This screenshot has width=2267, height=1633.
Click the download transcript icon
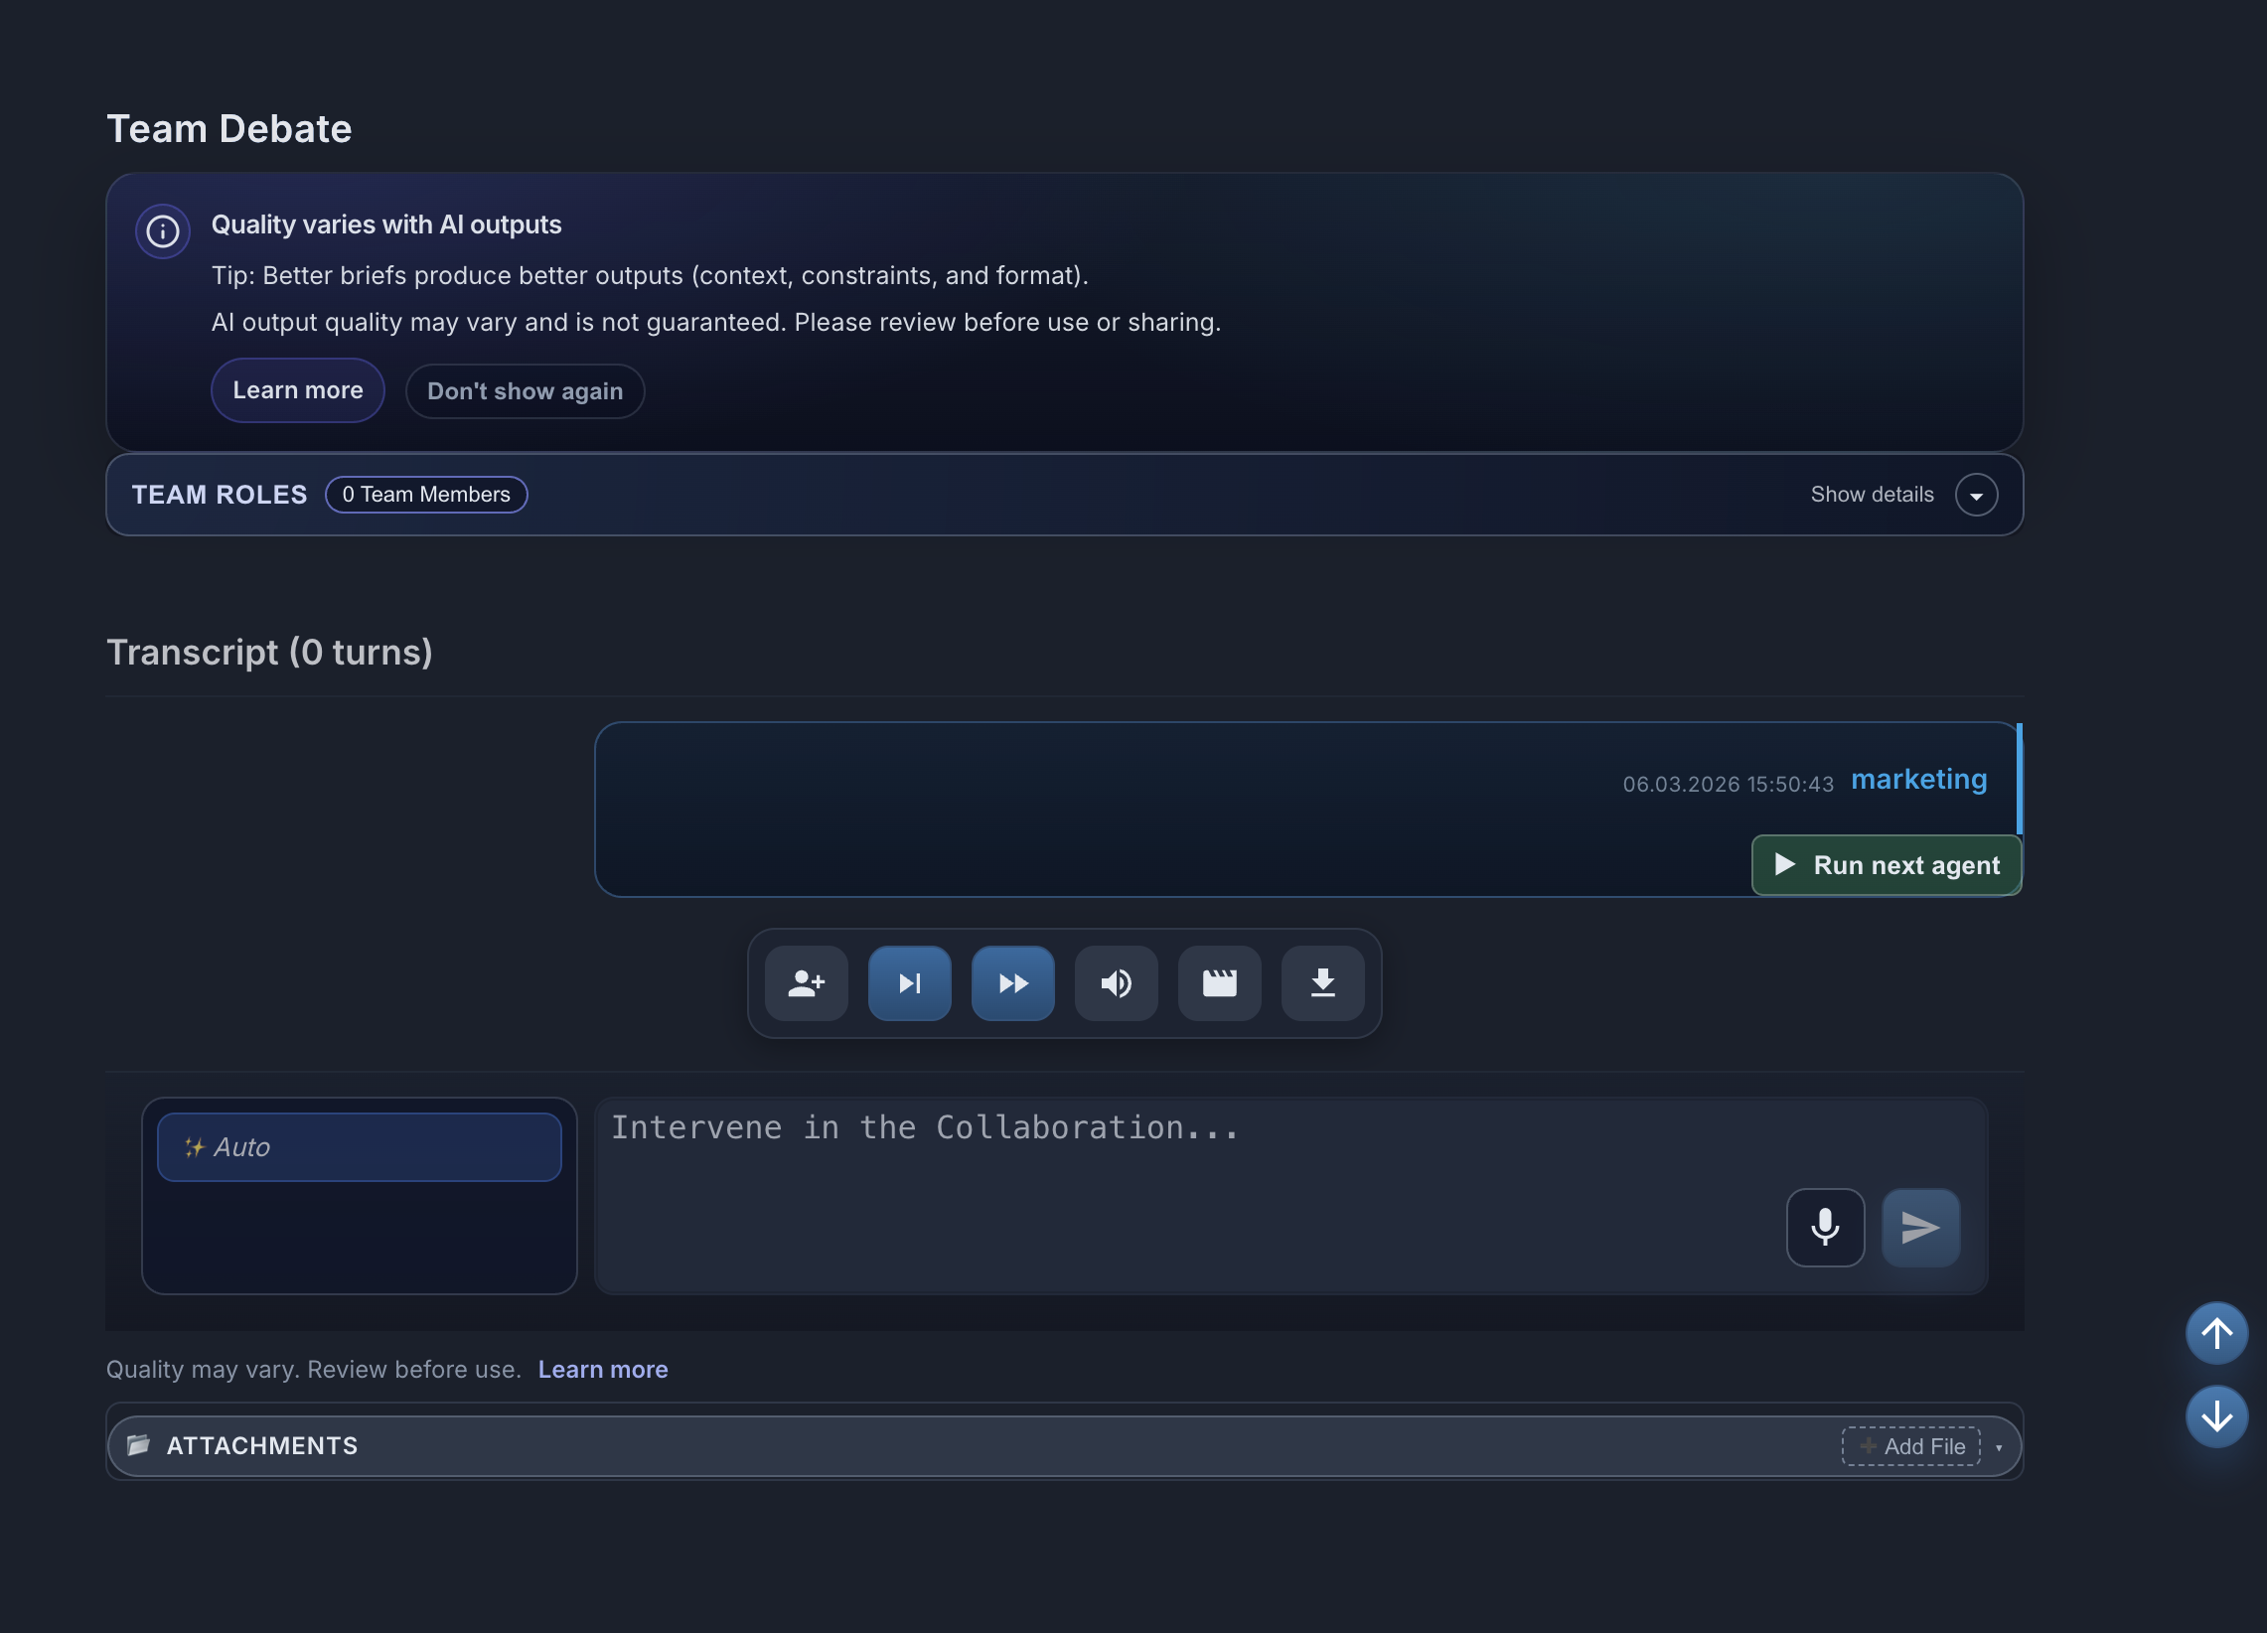[x=1323, y=982]
